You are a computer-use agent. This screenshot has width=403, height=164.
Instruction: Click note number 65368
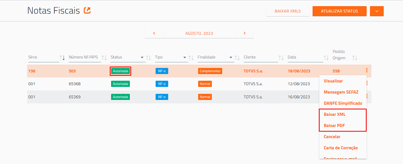pyautogui.click(x=74, y=84)
